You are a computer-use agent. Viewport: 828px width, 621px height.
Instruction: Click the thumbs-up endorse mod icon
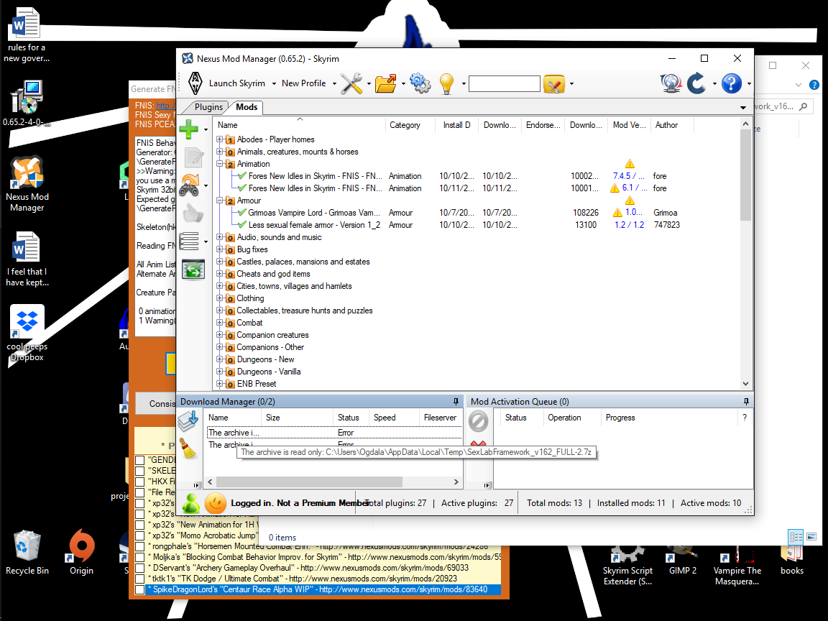(x=193, y=214)
